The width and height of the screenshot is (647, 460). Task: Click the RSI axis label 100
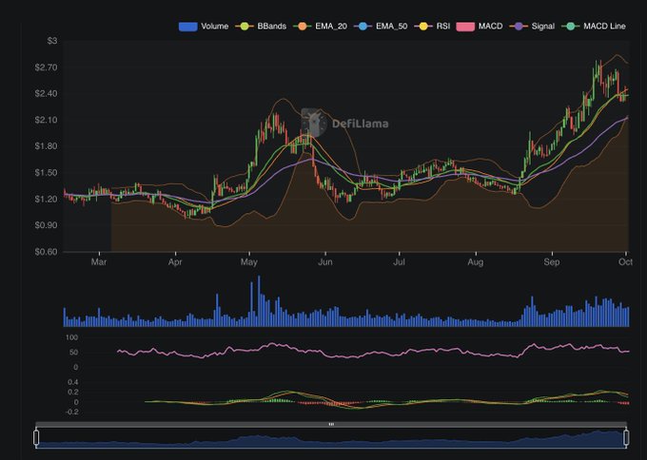[x=71, y=337]
